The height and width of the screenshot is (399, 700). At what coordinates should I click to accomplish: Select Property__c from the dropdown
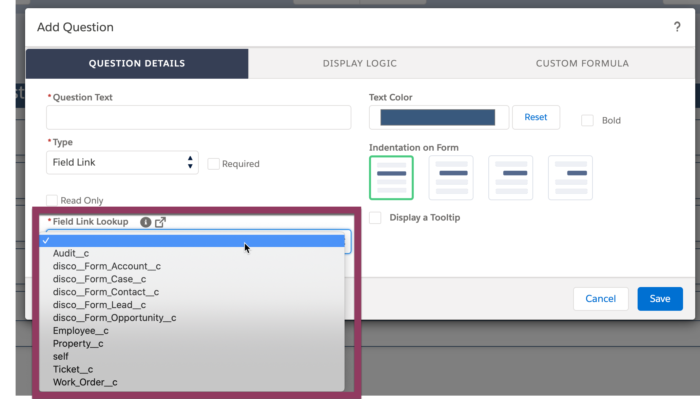coord(192,344)
